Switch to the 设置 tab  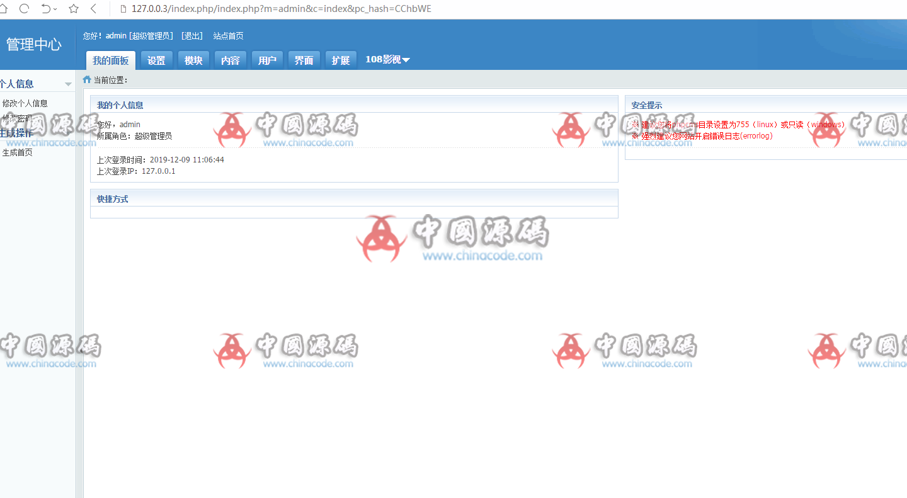click(x=156, y=60)
